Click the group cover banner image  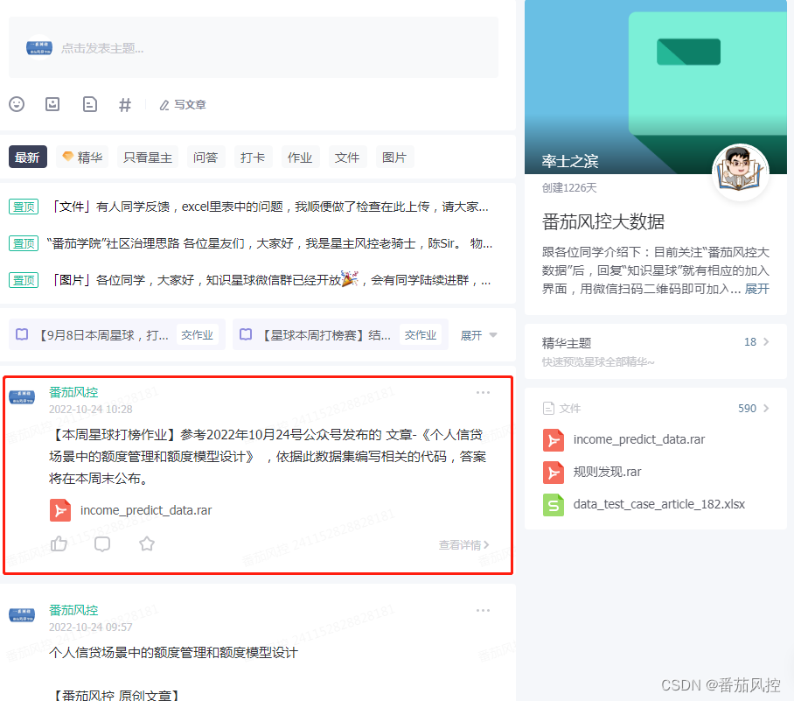[x=656, y=88]
